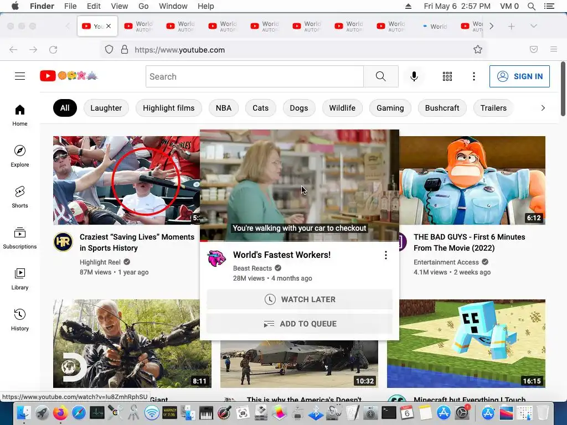Screen dimensions: 567x425
Task: Click the video preview progress bar
Action: click(300, 241)
